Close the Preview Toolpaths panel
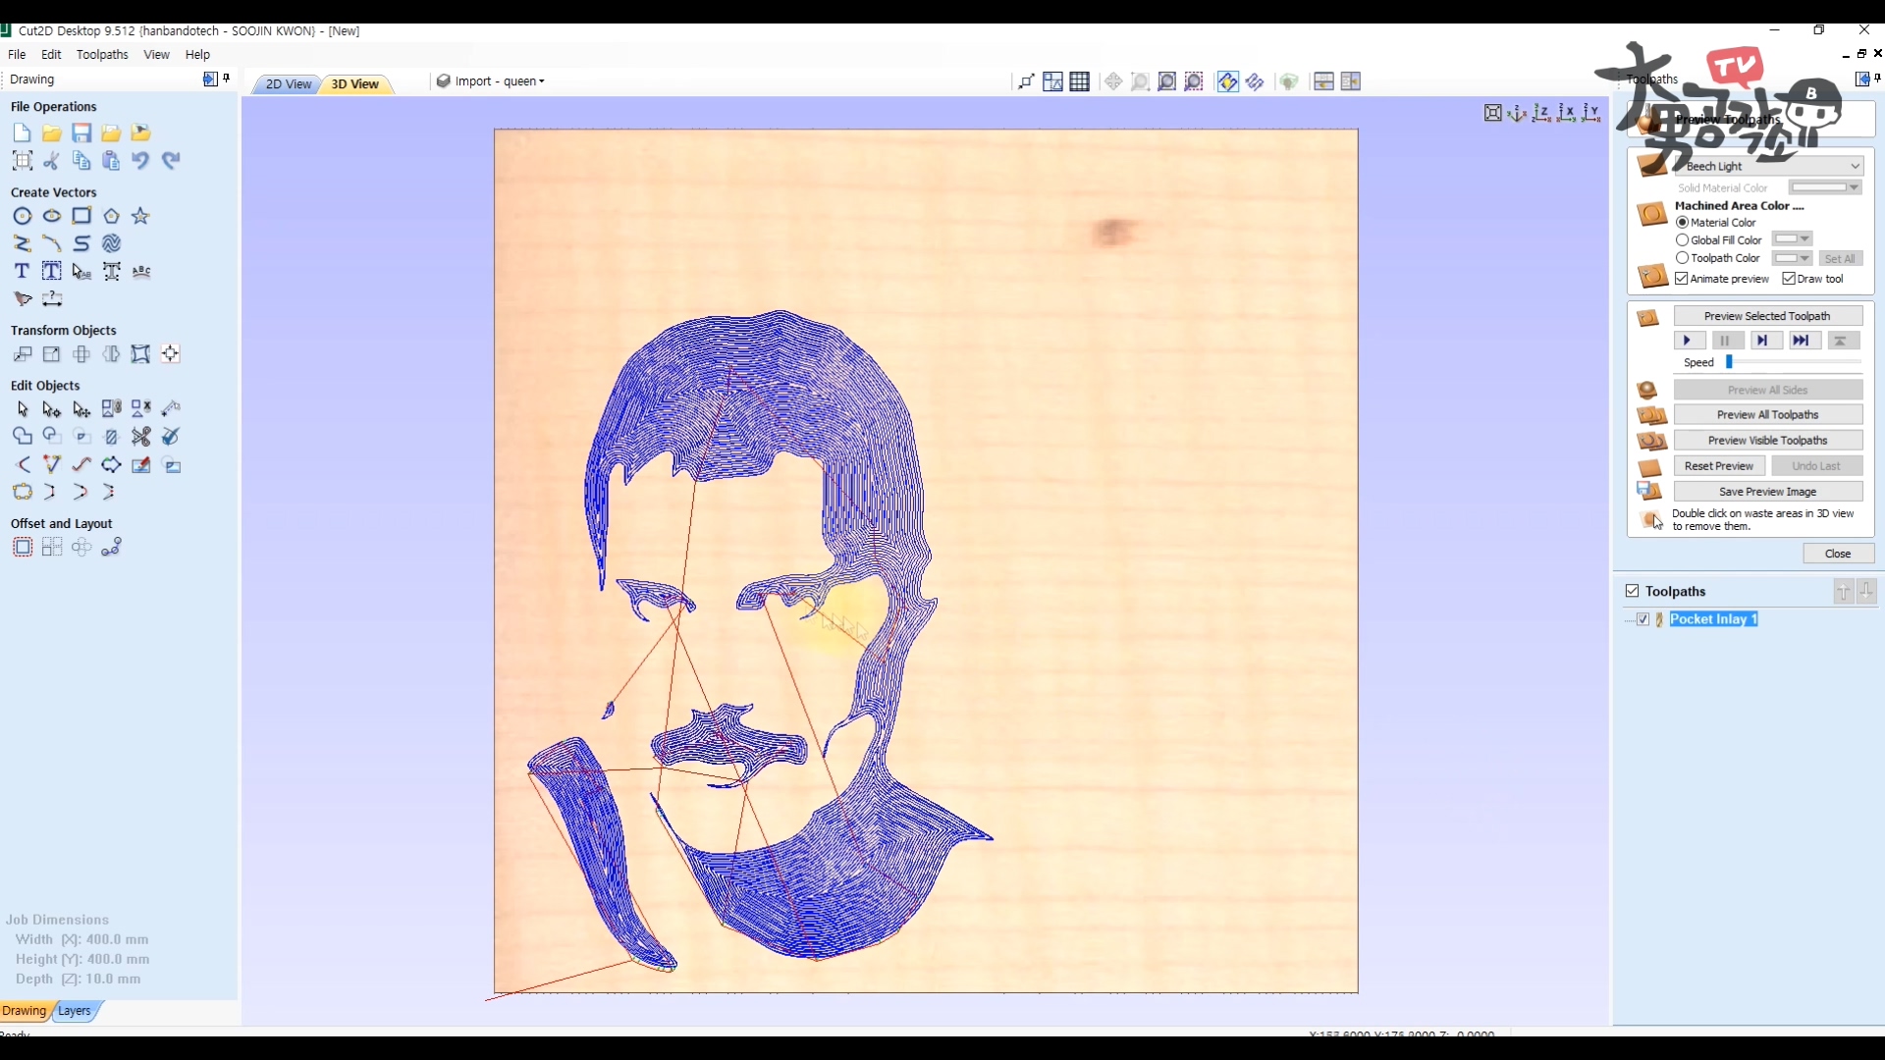The width and height of the screenshot is (1885, 1060). 1838,554
